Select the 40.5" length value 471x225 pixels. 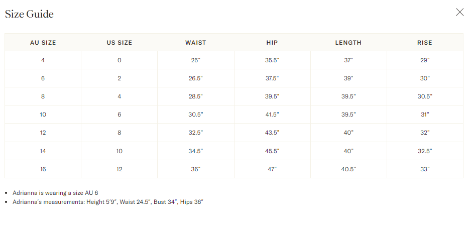click(x=348, y=169)
